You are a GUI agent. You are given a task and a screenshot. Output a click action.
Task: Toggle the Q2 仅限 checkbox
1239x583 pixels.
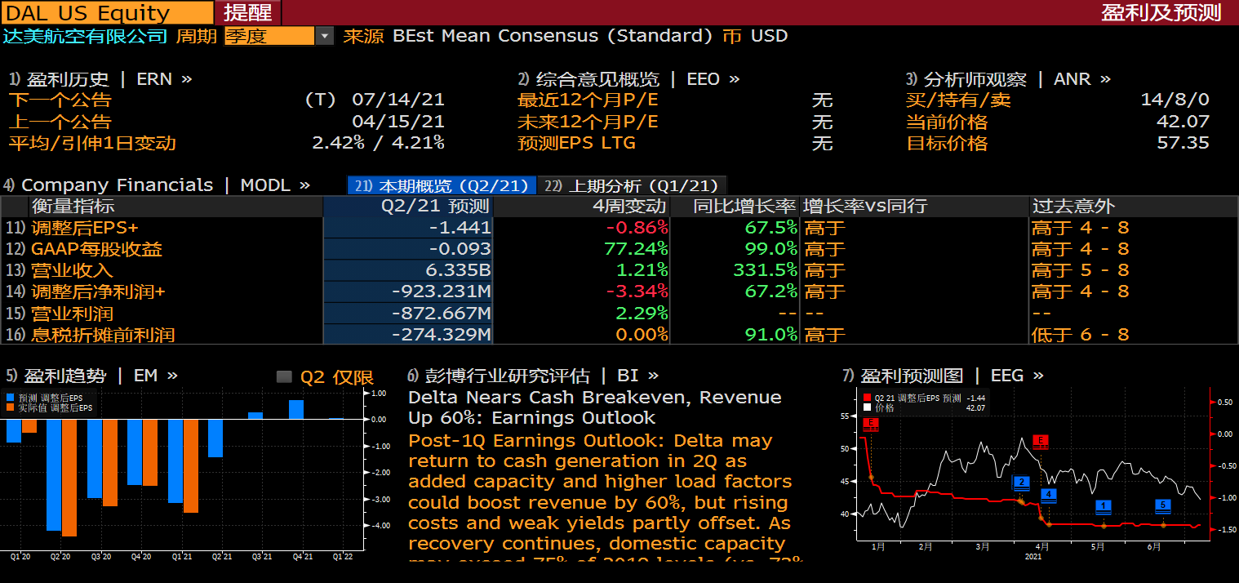[x=284, y=376]
